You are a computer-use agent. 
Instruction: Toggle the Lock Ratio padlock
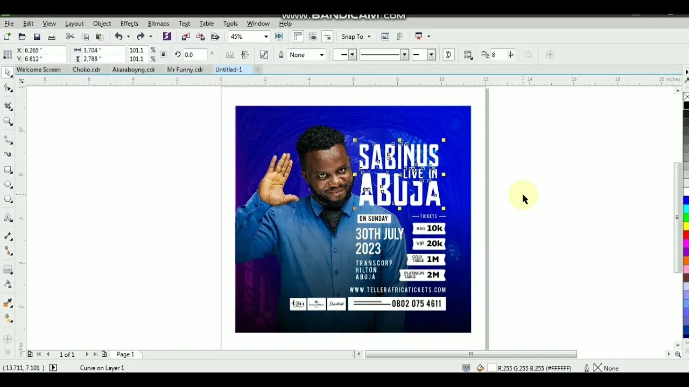tap(163, 54)
